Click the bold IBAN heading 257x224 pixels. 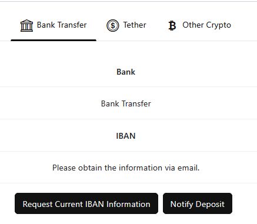126,136
